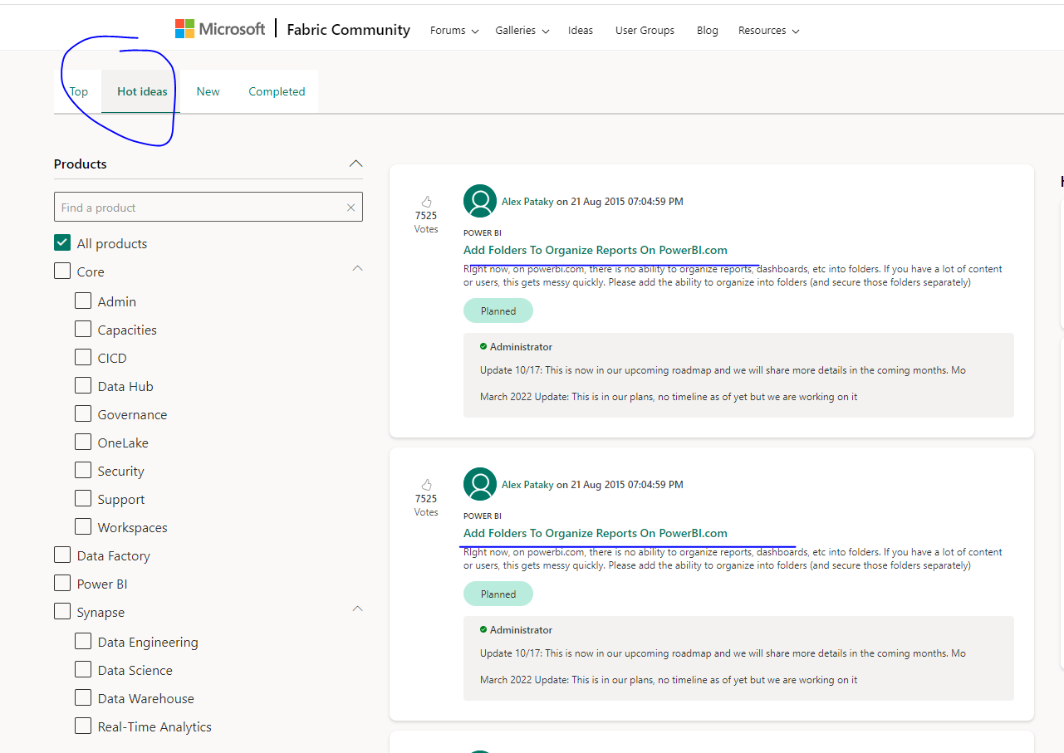
Task: Enable the Admin product filter
Action: (83, 301)
